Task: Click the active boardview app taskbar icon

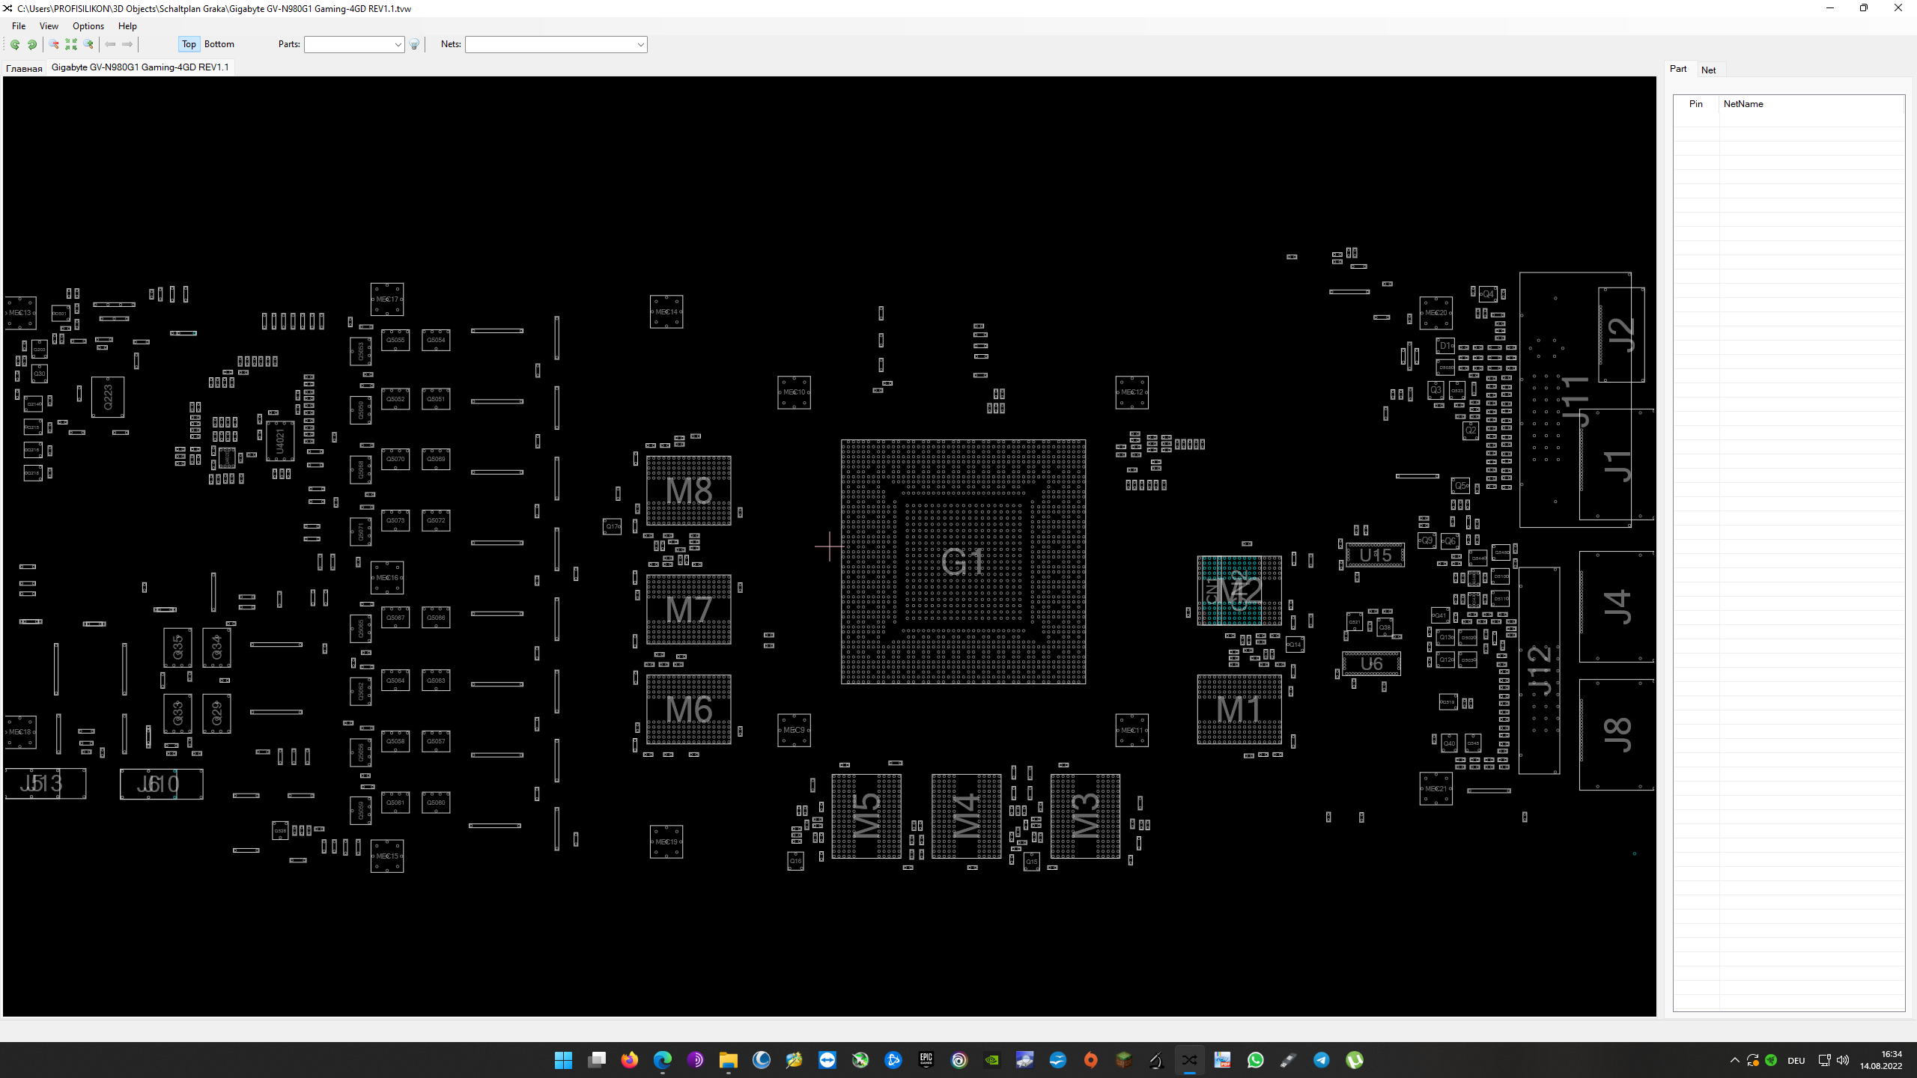Action: [x=1190, y=1060]
